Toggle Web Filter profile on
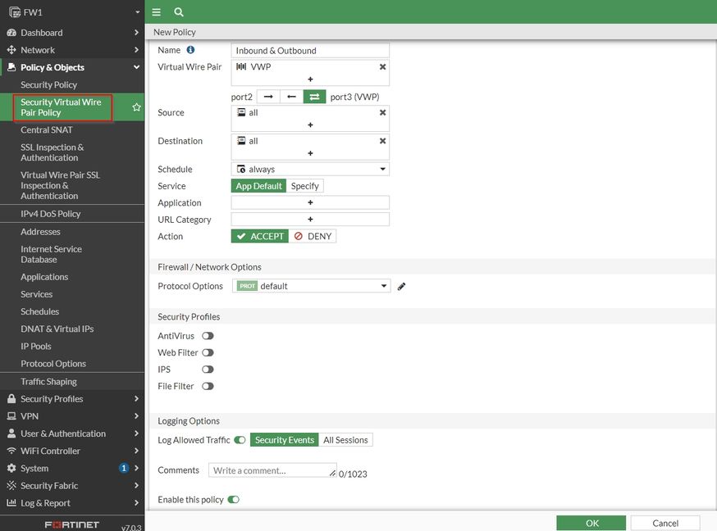The height and width of the screenshot is (531, 717). click(208, 352)
